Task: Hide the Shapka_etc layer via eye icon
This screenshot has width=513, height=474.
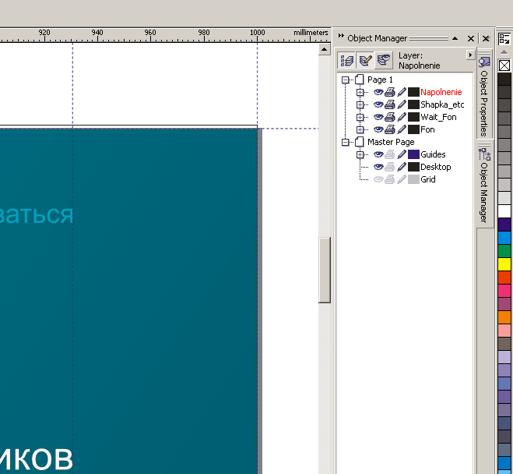Action: [378, 104]
